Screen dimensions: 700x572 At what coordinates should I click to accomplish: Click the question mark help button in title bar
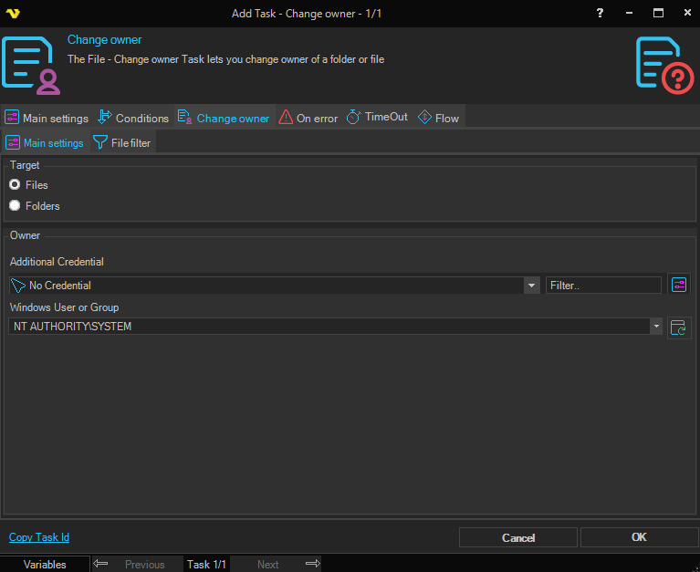point(600,13)
